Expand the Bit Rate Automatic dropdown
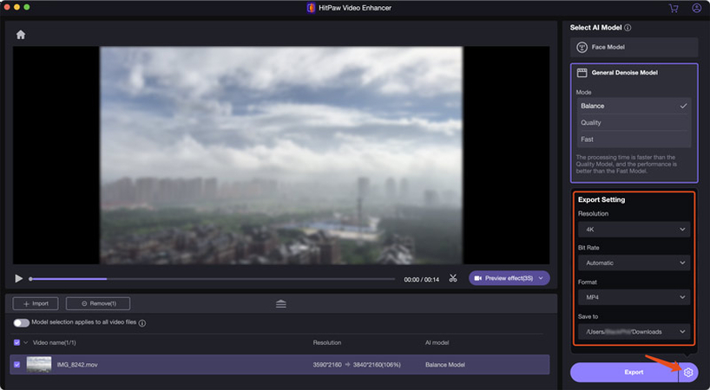710x390 pixels. 634,263
